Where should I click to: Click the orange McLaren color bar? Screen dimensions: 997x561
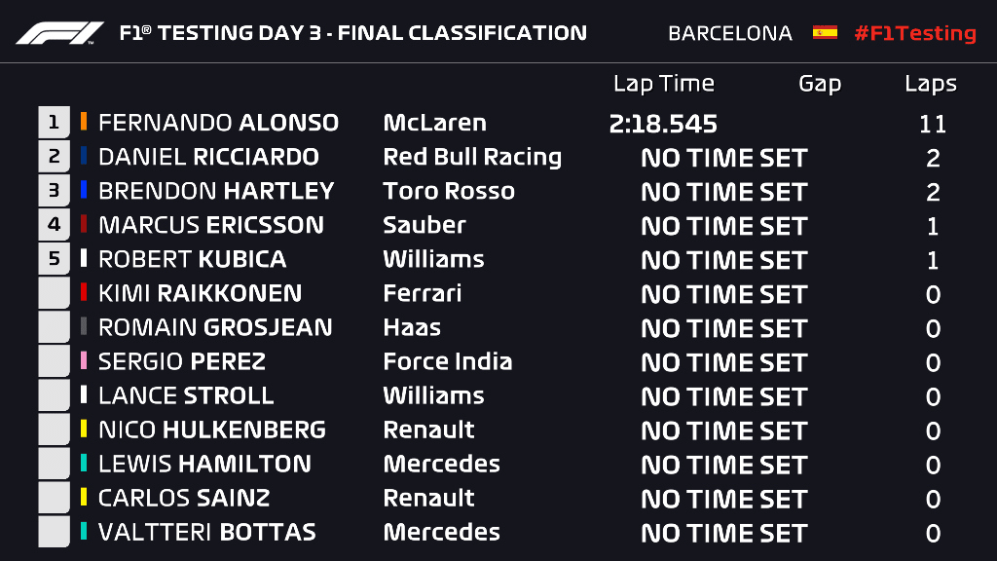(84, 123)
